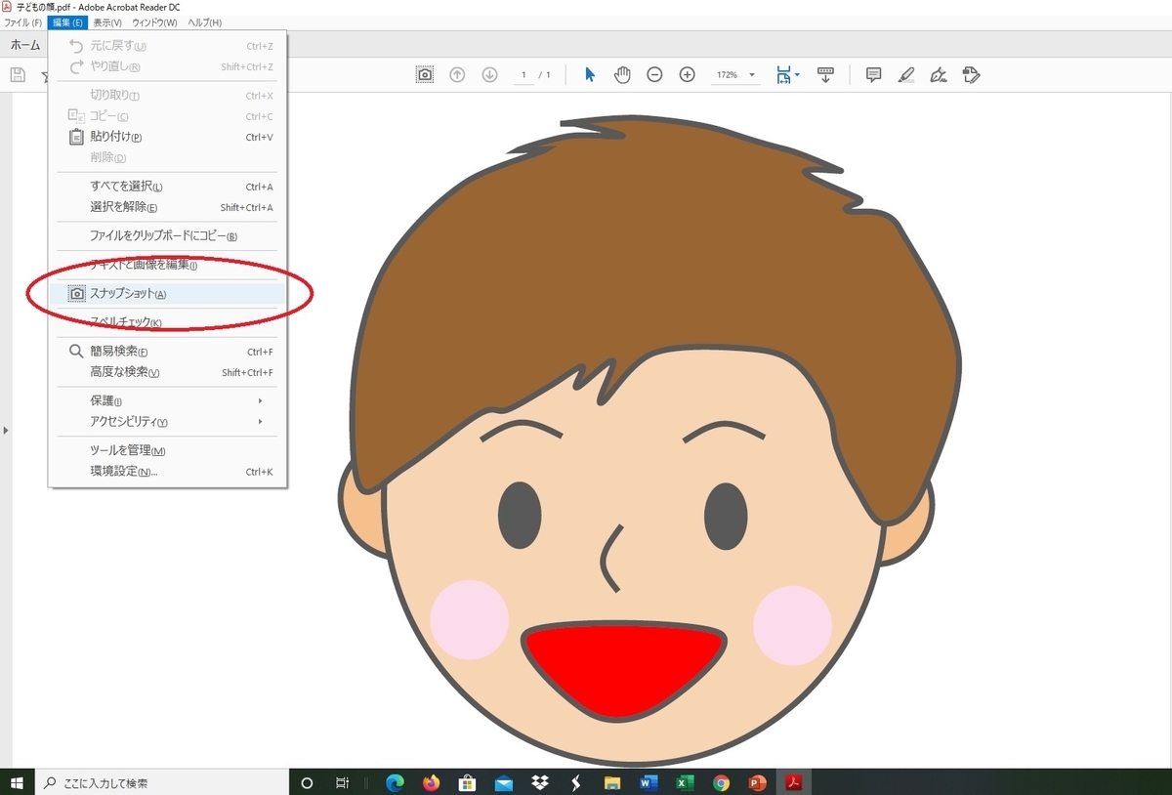Open the Windows Start menu

point(17,782)
